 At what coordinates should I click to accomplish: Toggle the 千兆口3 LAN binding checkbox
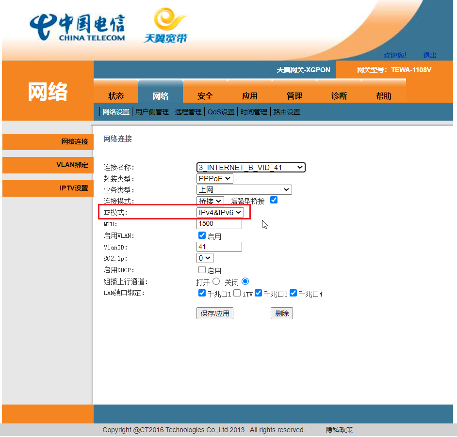point(258,293)
